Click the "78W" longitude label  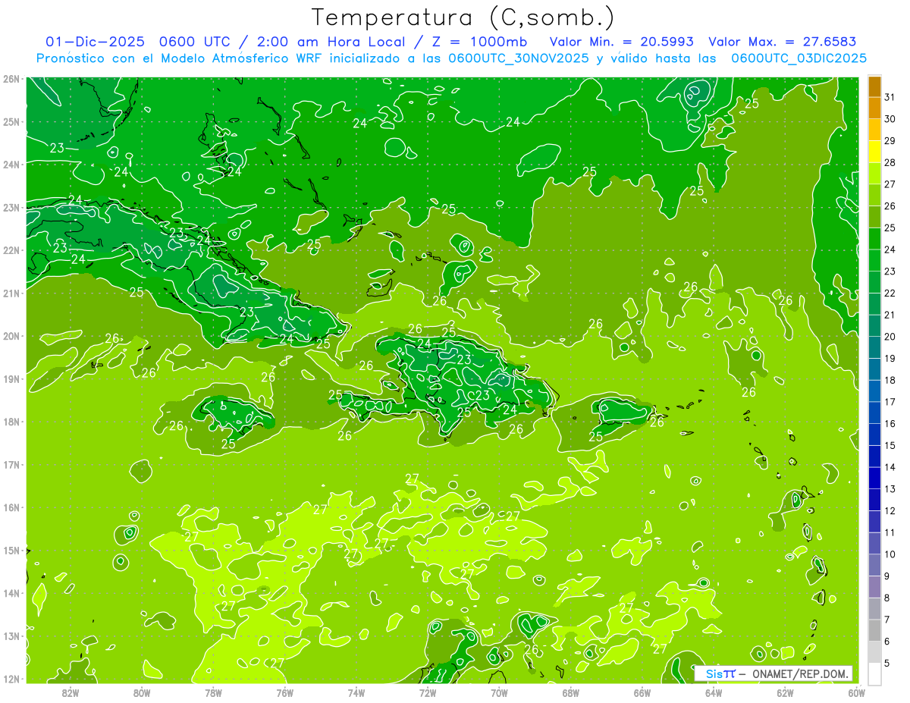point(213,692)
